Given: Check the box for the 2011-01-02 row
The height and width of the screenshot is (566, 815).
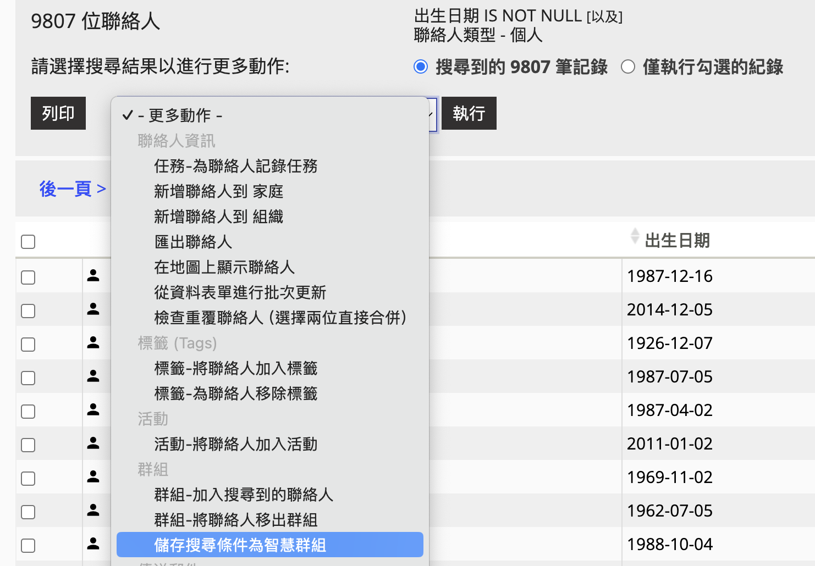Looking at the screenshot, I should tap(28, 445).
